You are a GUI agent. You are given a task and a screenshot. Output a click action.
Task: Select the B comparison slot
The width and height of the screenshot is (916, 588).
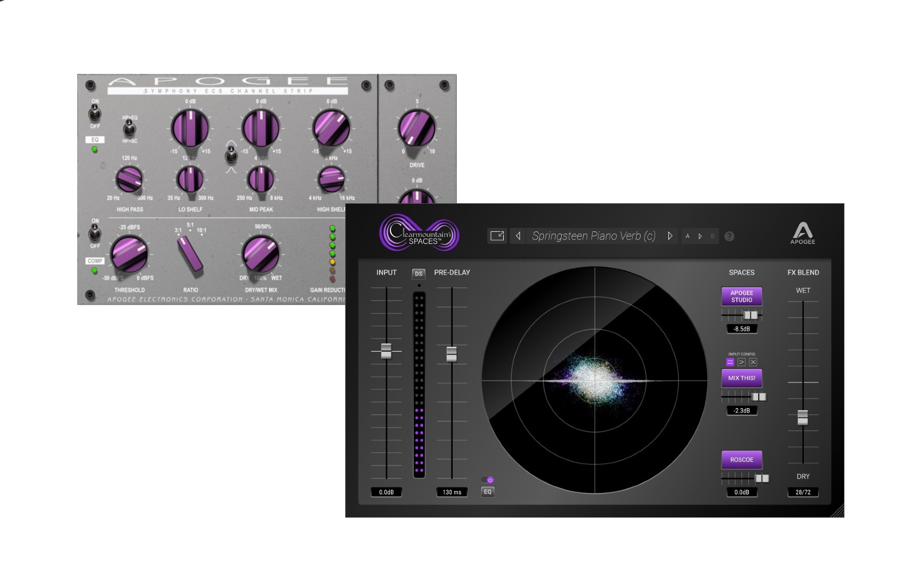(x=712, y=236)
